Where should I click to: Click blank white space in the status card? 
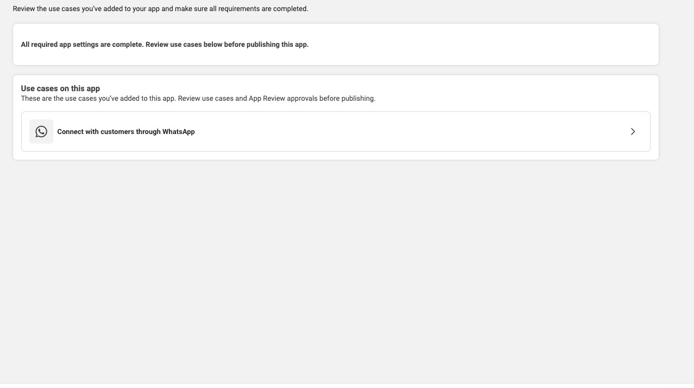pos(479,44)
